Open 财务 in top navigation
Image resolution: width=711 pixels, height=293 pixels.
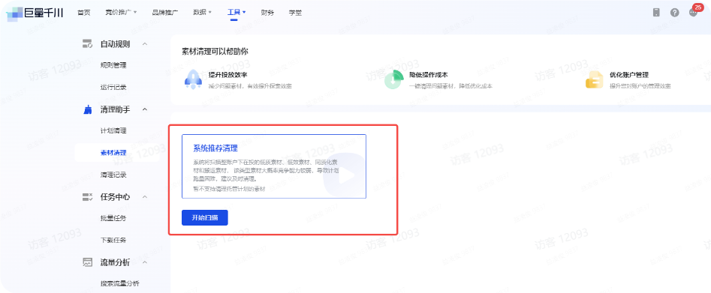coord(267,13)
